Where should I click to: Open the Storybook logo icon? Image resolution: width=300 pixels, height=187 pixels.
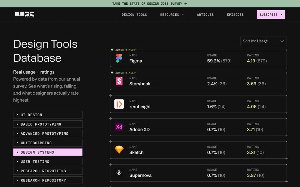[x=119, y=81]
